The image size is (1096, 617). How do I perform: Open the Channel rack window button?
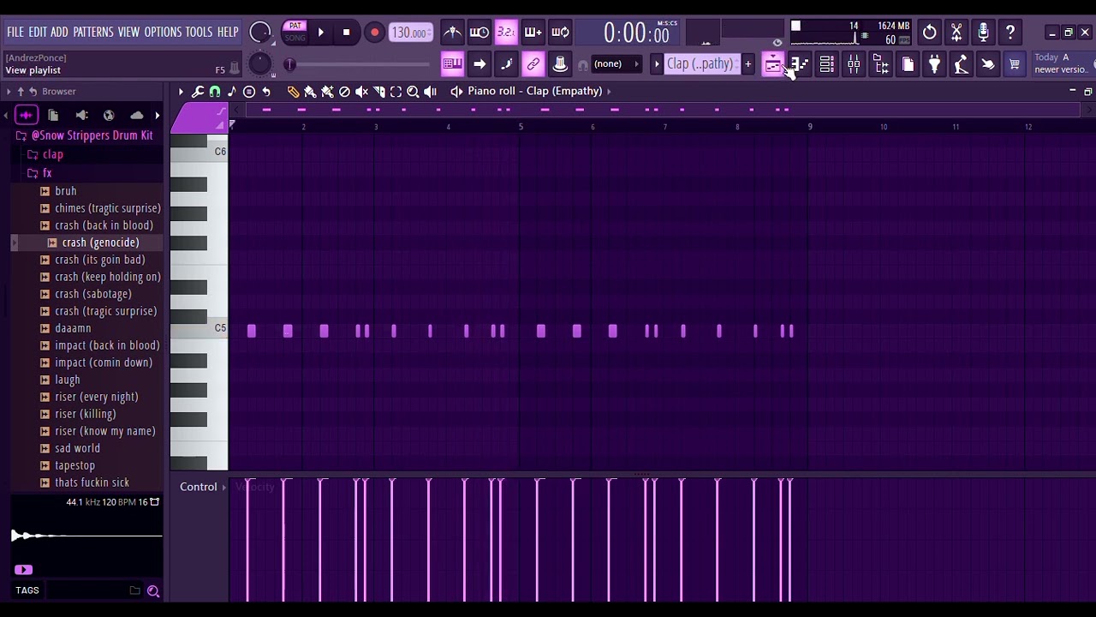[x=826, y=63]
